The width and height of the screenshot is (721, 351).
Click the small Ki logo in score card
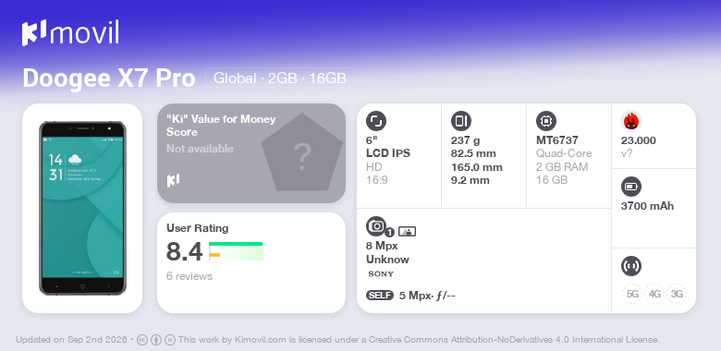173,180
